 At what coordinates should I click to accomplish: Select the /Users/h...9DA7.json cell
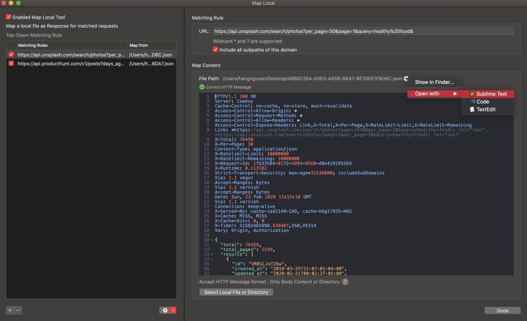pyautogui.click(x=152, y=63)
